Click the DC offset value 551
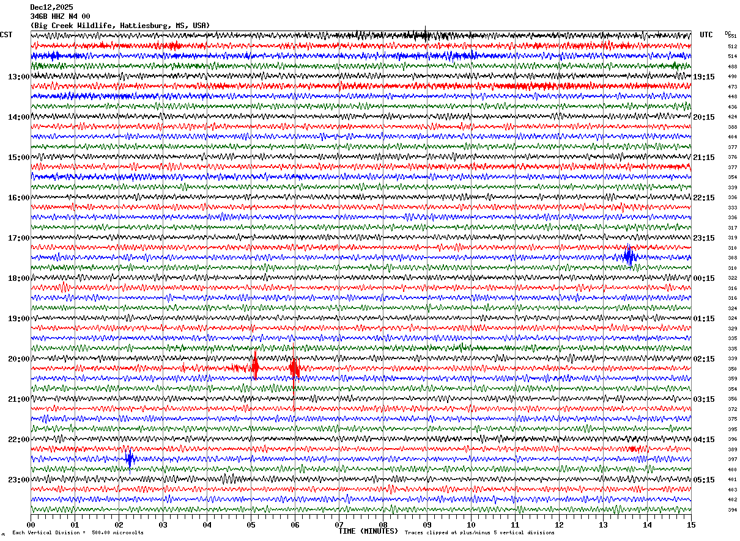The image size is (740, 541). pyautogui.click(x=732, y=37)
